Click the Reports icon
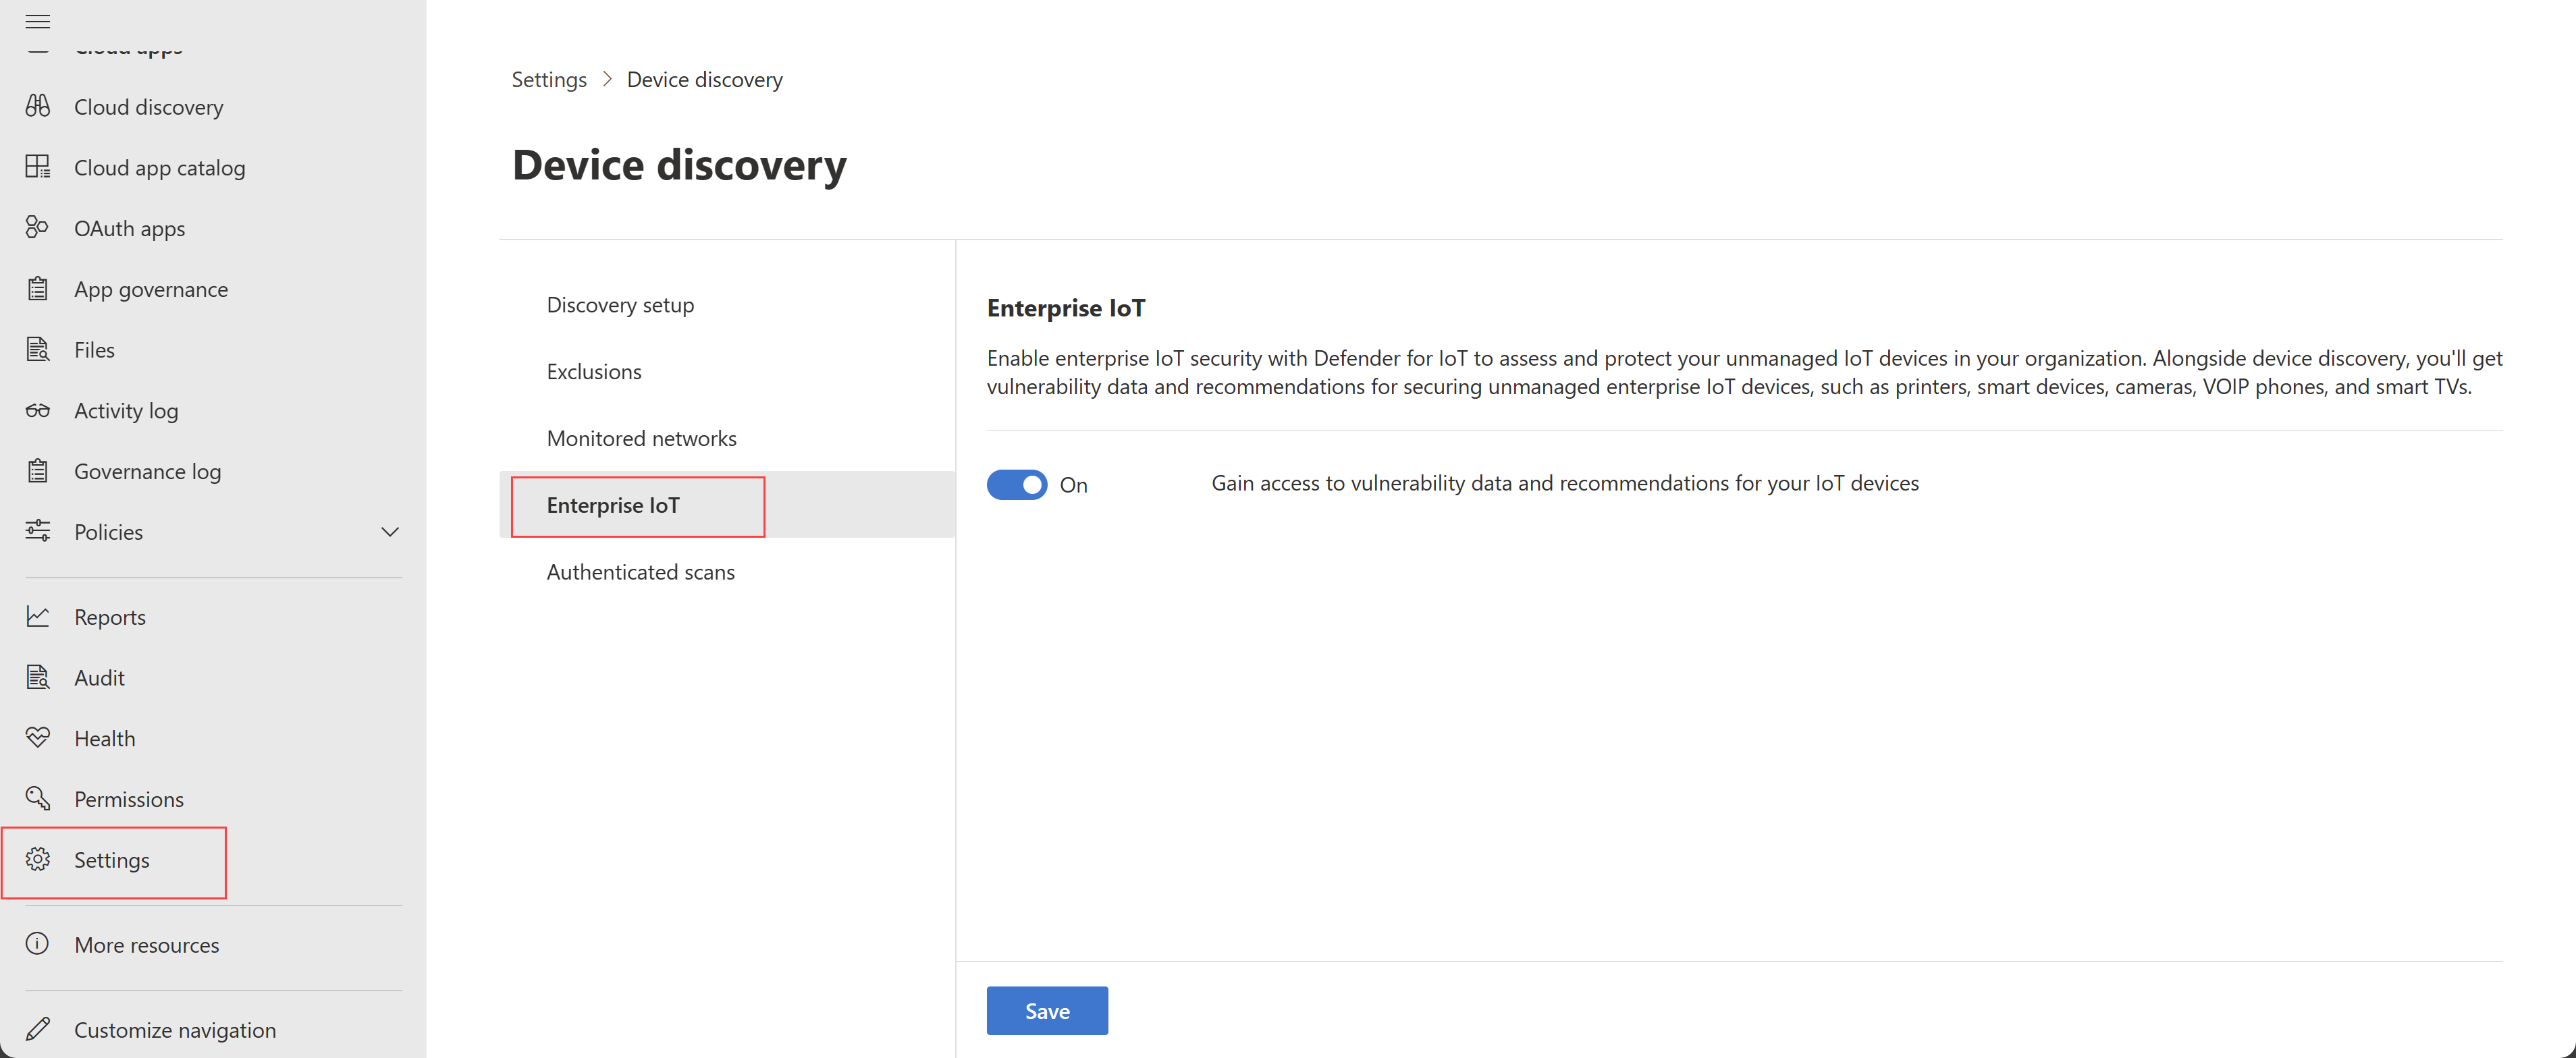Image resolution: width=2576 pixels, height=1058 pixels. (43, 616)
